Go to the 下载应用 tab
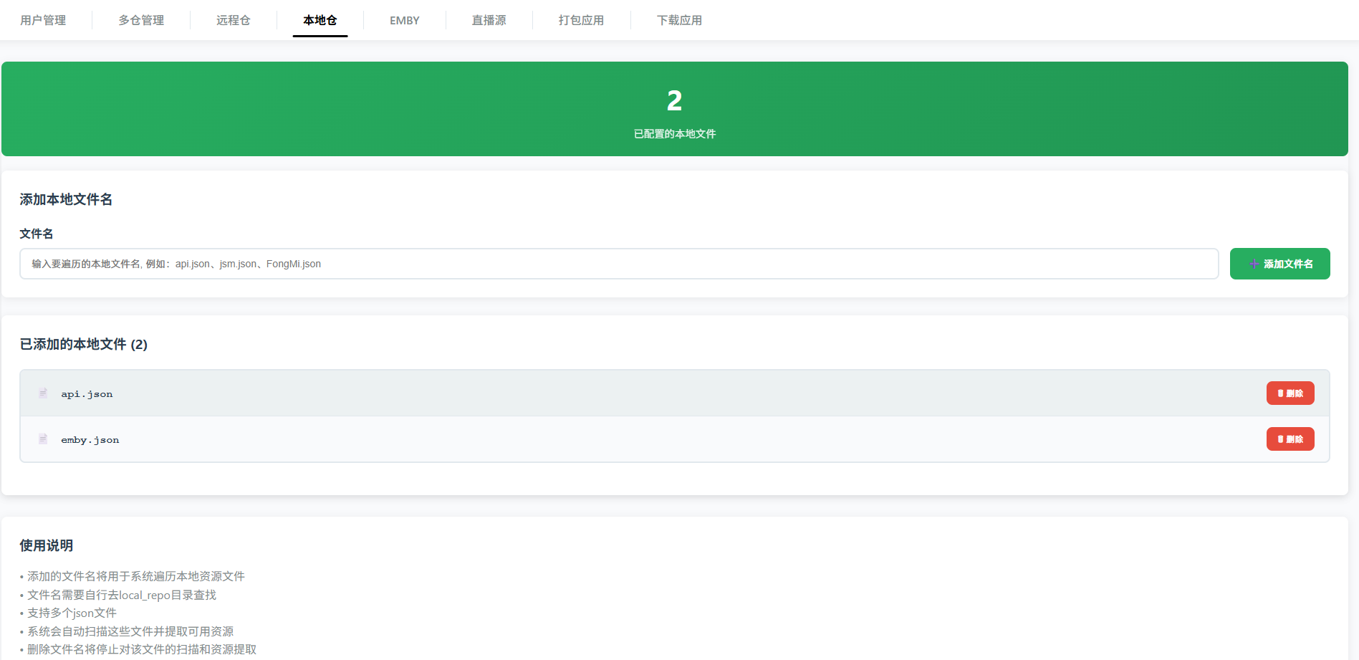 point(680,20)
